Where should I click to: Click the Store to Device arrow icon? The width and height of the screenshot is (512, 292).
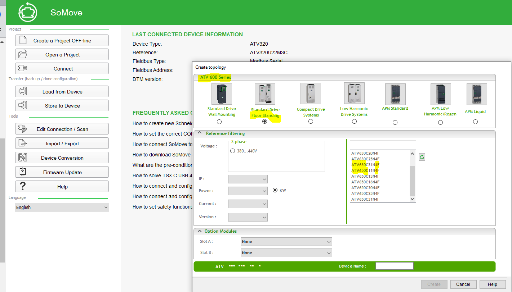pos(23,105)
